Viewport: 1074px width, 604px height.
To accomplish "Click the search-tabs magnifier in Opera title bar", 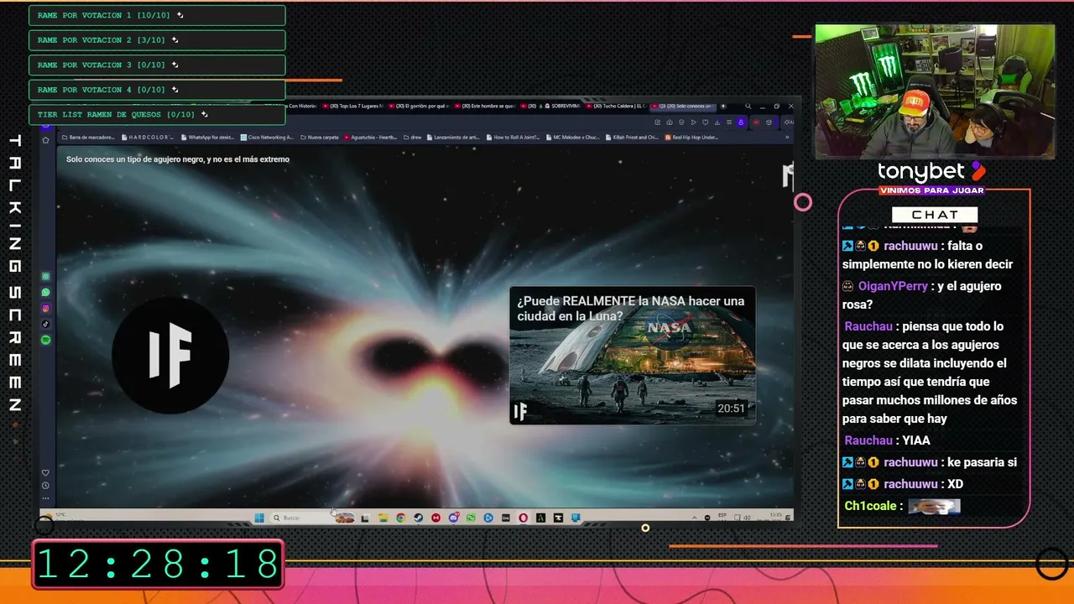I will (748, 107).
